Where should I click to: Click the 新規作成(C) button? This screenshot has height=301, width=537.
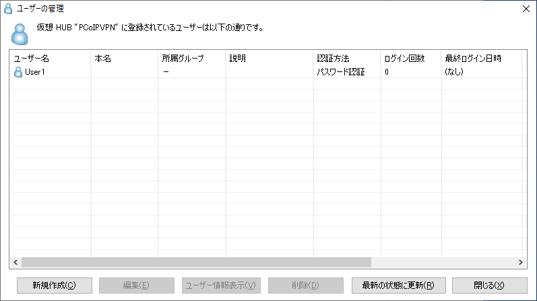pos(55,286)
